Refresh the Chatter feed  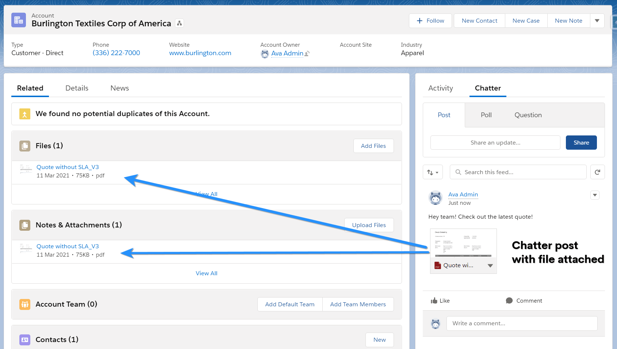click(x=598, y=172)
